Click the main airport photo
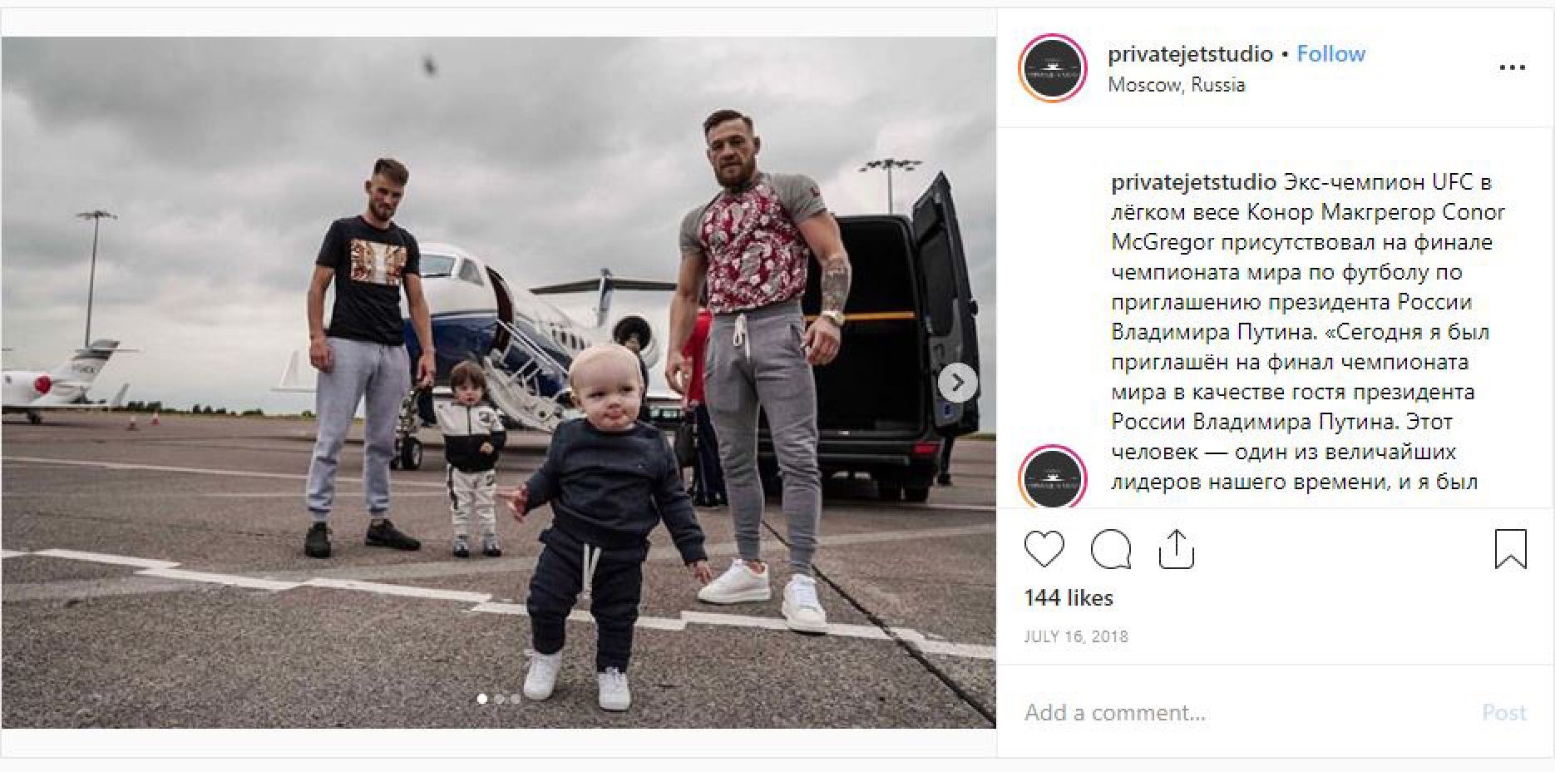The height and width of the screenshot is (772, 1555). coord(498,383)
